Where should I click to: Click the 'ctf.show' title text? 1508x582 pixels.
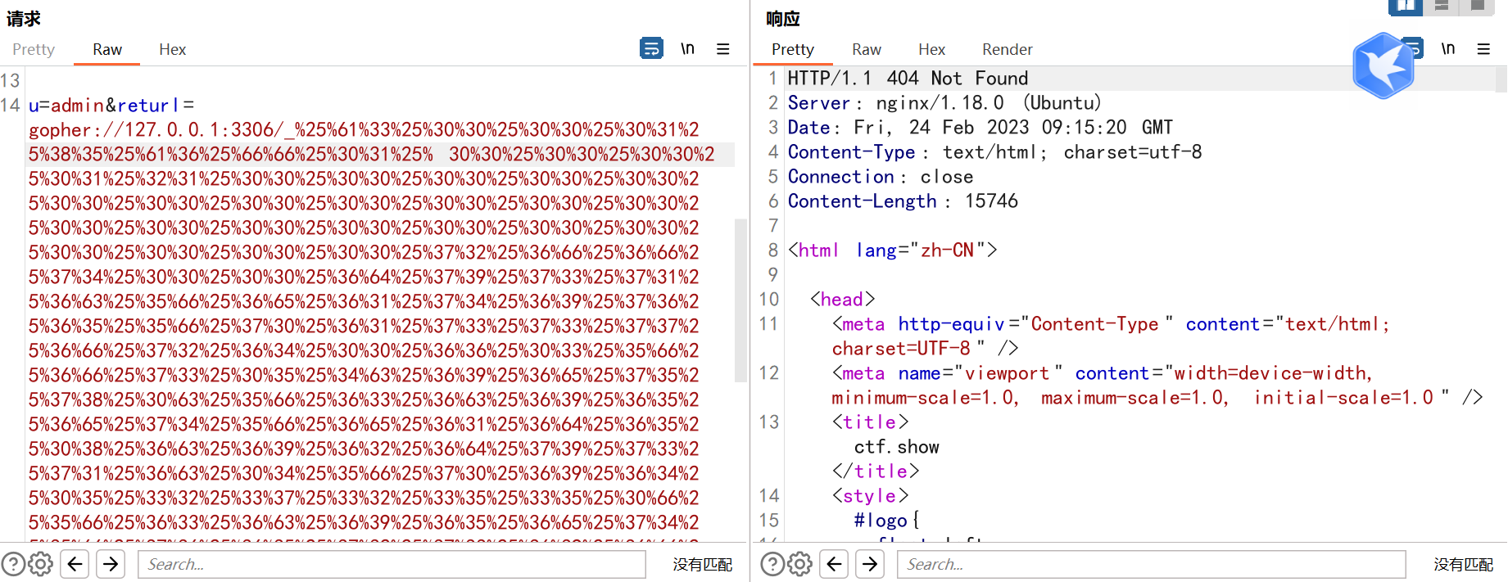(897, 447)
